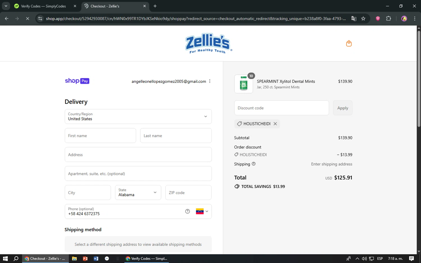The width and height of the screenshot is (421, 263).
Task: Open the State dropdown showing Alabama
Action: pos(138,192)
